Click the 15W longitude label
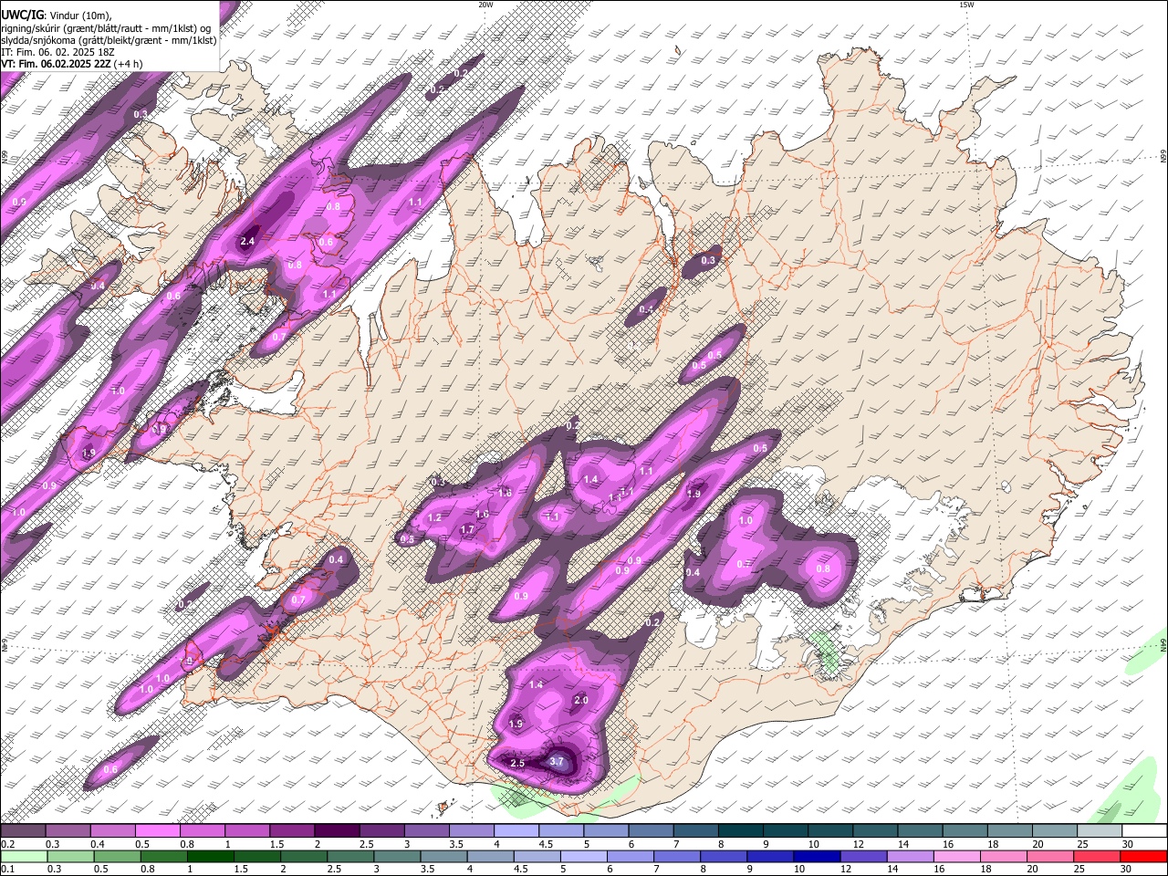Image resolution: width=1168 pixels, height=876 pixels. tap(966, 5)
